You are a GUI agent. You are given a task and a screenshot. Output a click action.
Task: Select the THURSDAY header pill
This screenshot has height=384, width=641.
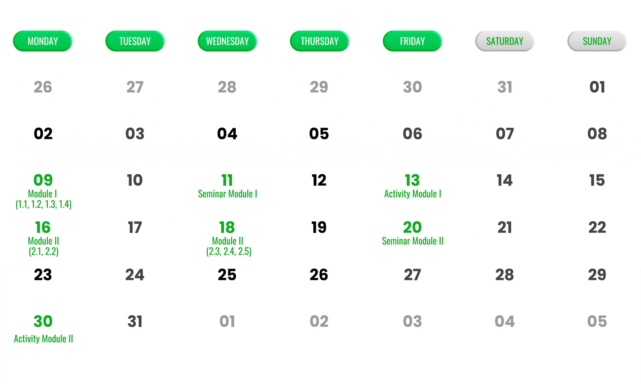319,41
